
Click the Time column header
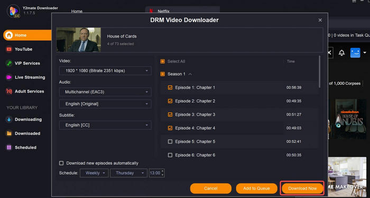click(x=291, y=62)
